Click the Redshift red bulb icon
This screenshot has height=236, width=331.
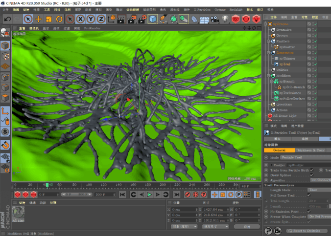tap(256, 19)
